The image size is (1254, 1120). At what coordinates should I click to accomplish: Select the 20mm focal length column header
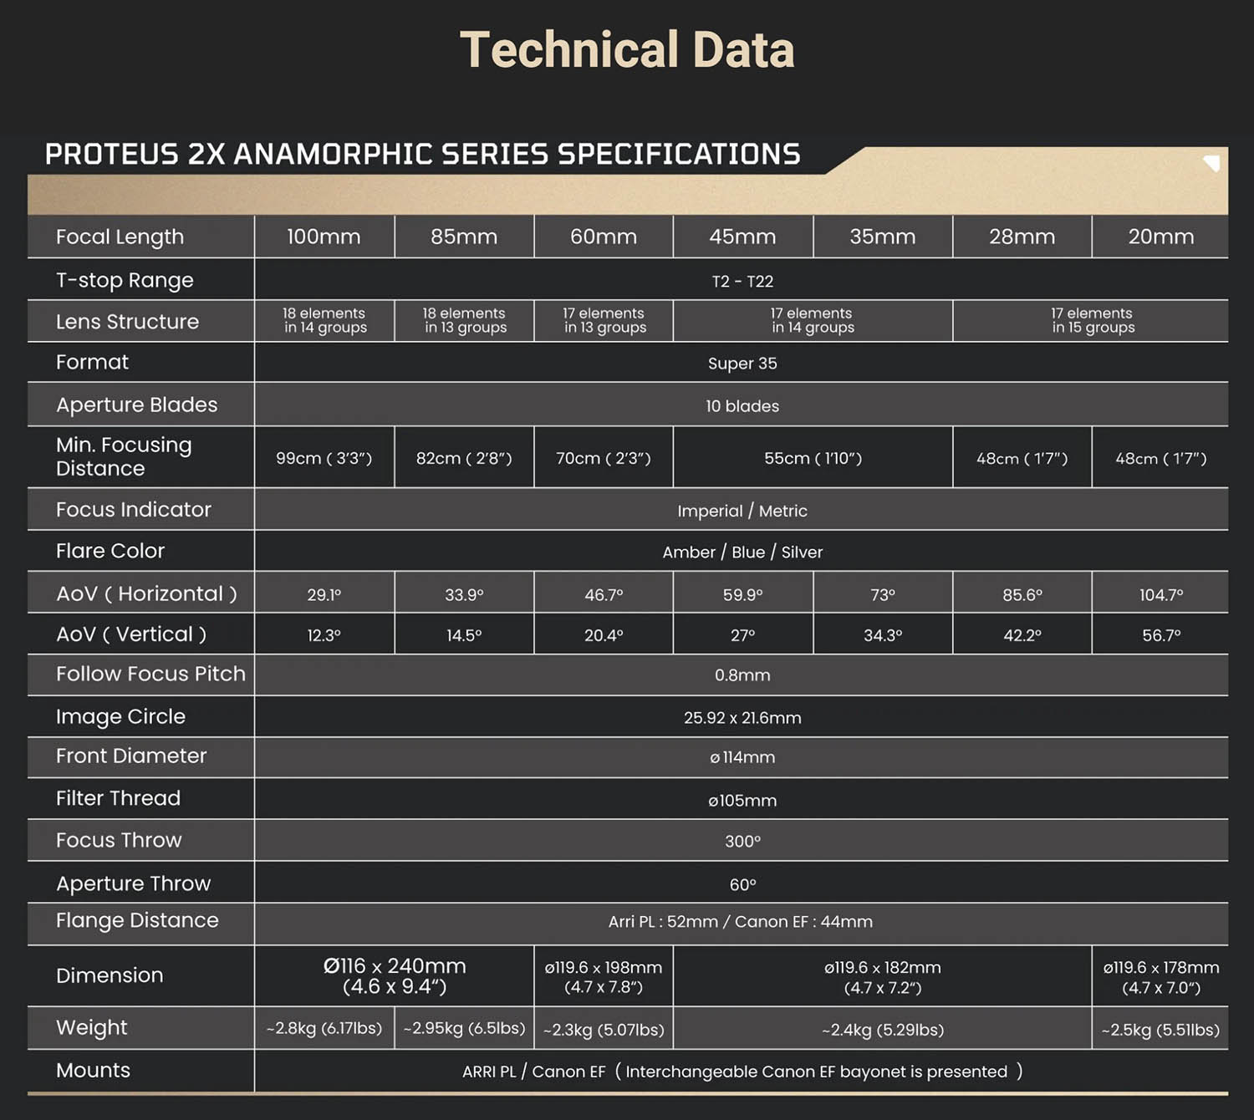[1160, 237]
